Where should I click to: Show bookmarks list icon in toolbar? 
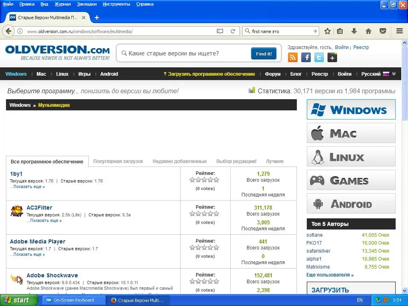pos(340,31)
